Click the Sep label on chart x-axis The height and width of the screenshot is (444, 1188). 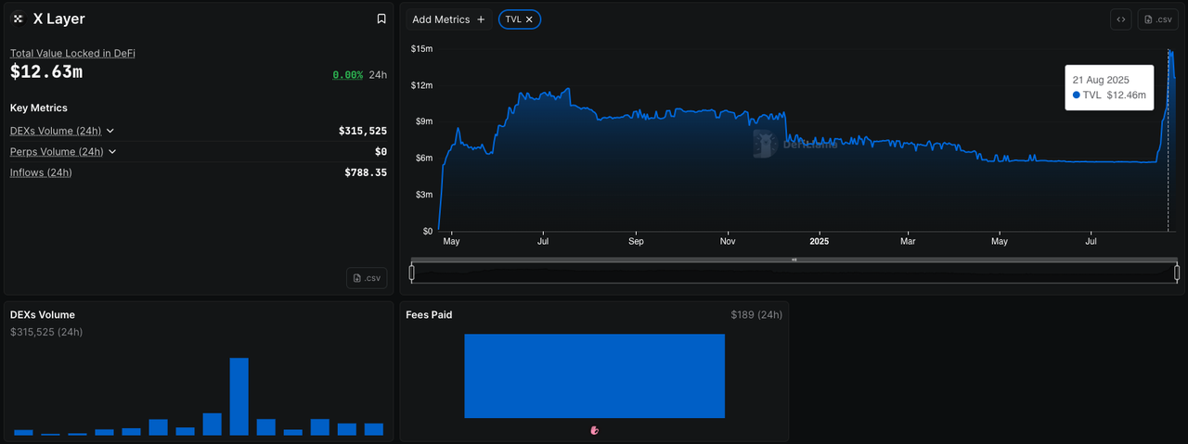point(636,242)
